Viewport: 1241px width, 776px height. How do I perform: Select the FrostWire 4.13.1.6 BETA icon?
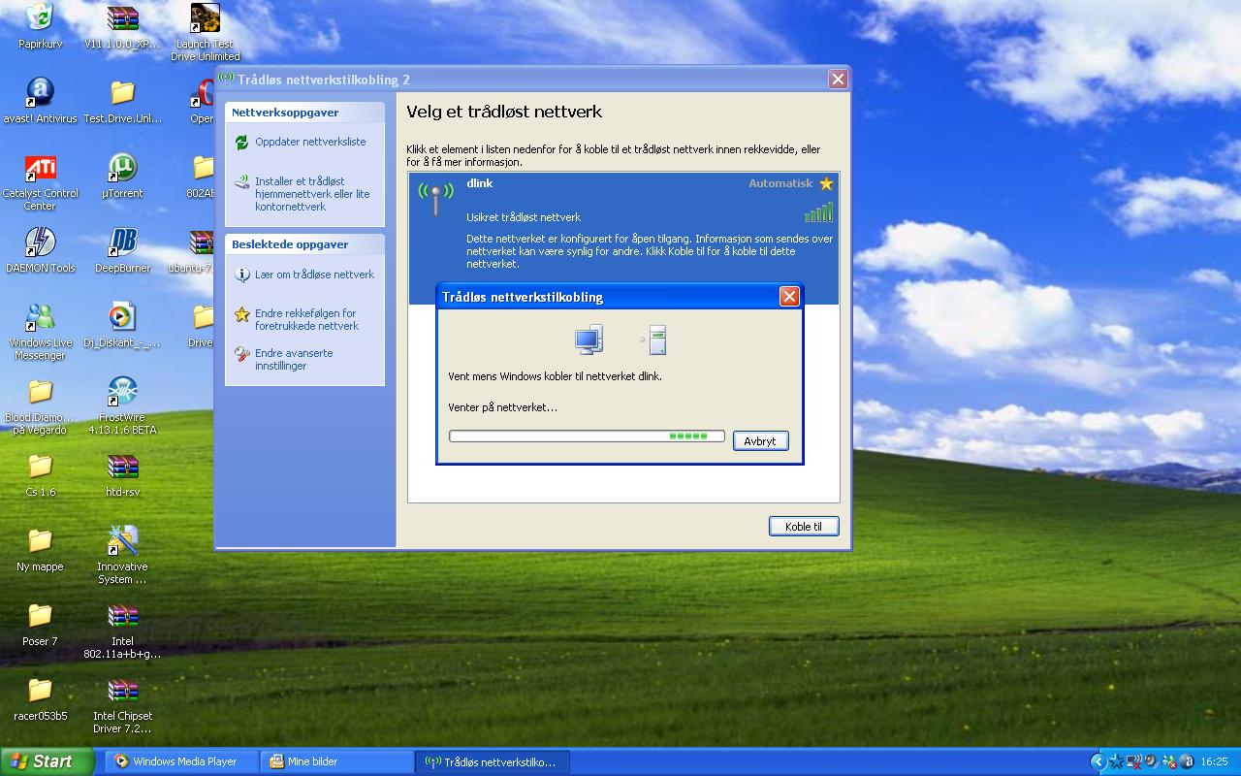point(122,405)
